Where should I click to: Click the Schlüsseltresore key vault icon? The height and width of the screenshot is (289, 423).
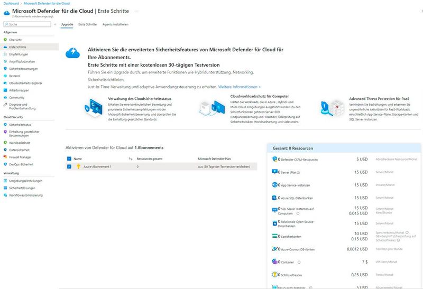(x=274, y=274)
